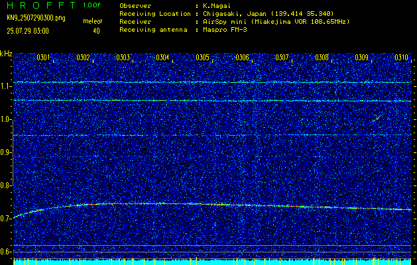Click the date stamp 25.07.29 03:00
The image size is (417, 265).
pos(28,31)
